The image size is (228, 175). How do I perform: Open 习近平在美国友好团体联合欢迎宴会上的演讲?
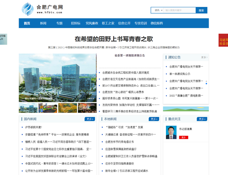(56, 156)
